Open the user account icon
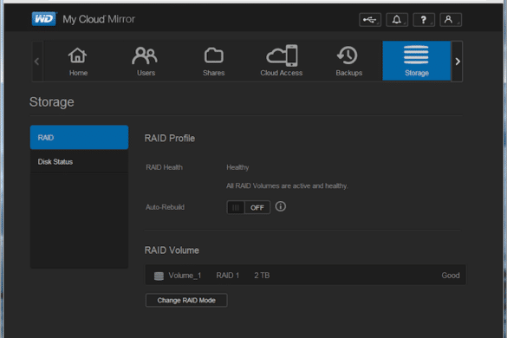 coord(451,20)
